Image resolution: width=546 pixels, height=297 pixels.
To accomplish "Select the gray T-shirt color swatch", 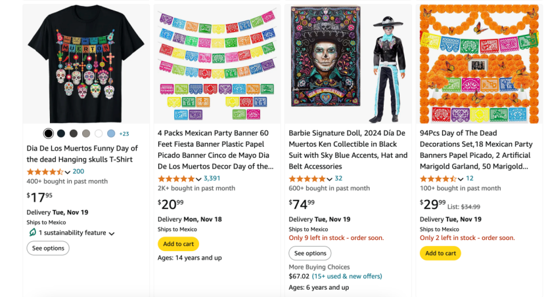I will [x=86, y=134].
